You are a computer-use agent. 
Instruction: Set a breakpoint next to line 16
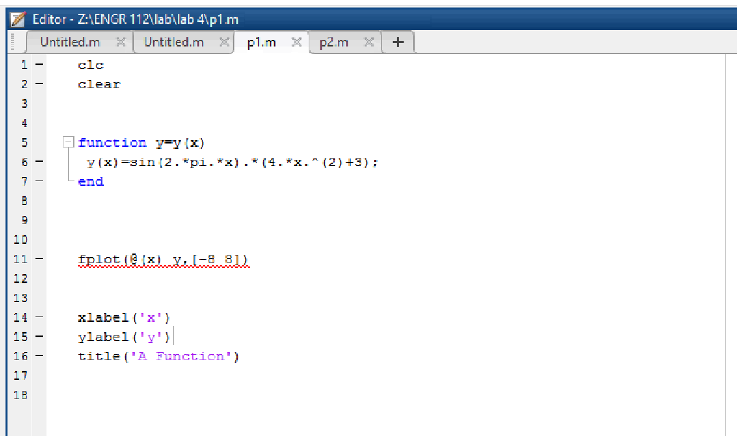[x=38, y=356]
